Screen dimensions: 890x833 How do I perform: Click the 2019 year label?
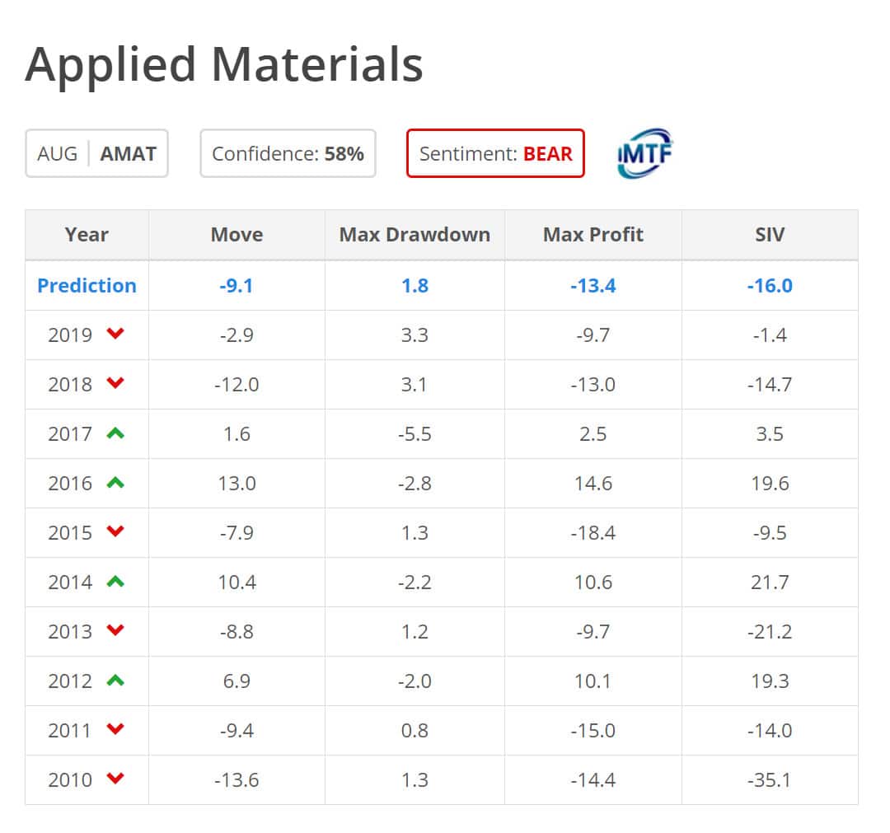point(70,335)
